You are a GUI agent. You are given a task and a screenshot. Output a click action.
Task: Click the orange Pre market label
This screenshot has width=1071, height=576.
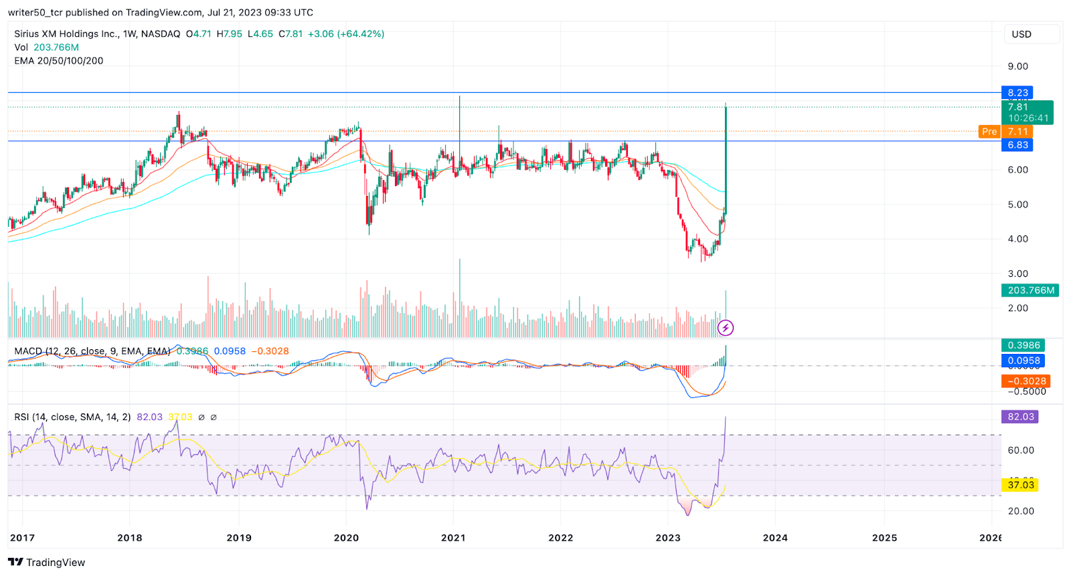(x=989, y=132)
